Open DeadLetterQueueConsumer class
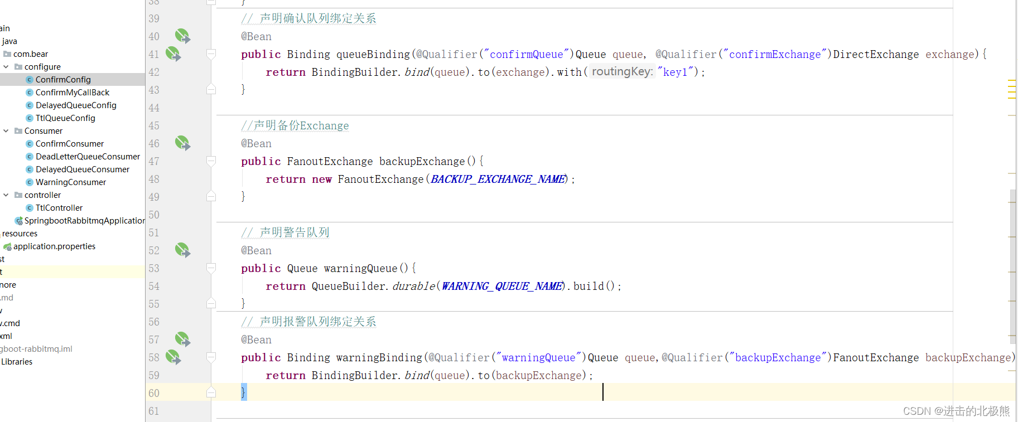Image resolution: width=1018 pixels, height=422 pixels. click(88, 157)
